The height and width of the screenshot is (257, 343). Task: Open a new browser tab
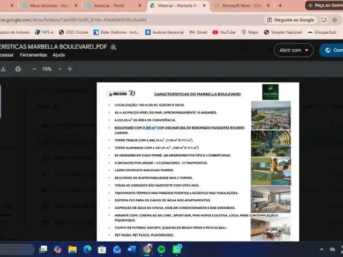[x=280, y=6]
